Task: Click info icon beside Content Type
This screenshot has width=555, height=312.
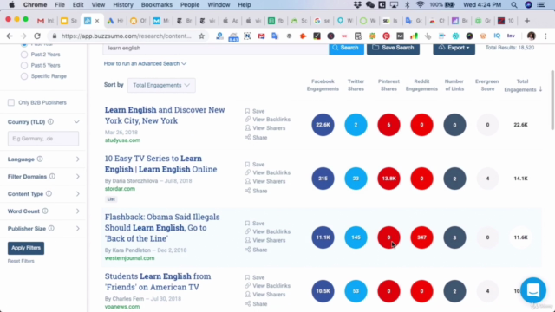Action: click(x=49, y=193)
